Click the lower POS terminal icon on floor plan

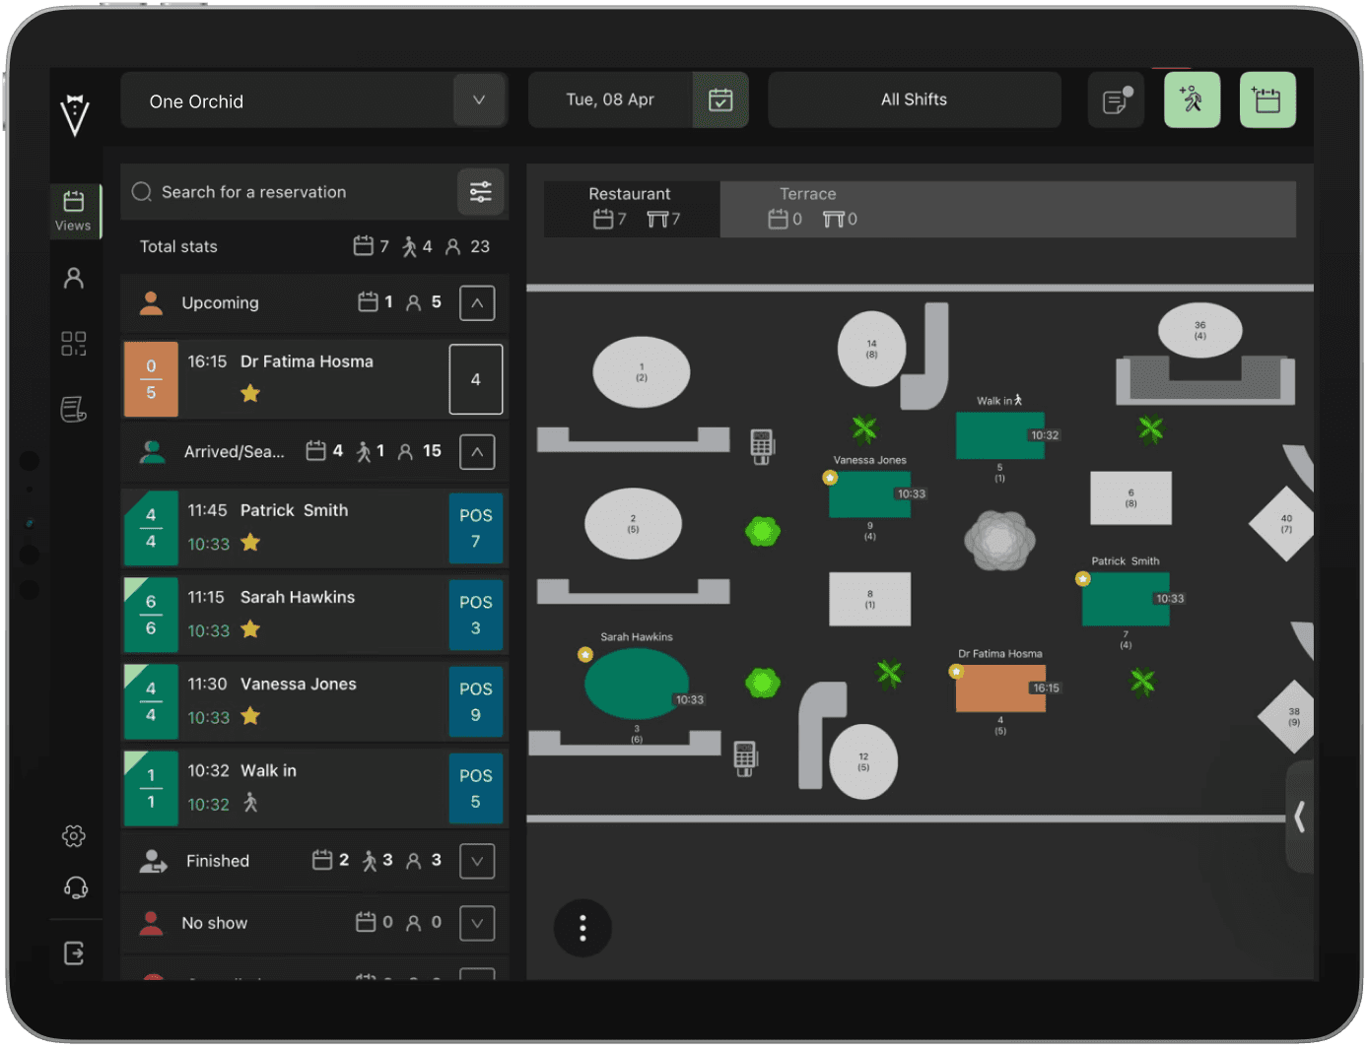[x=745, y=758]
